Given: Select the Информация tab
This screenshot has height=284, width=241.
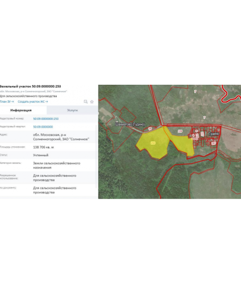Looking at the screenshot, I should pos(21,110).
